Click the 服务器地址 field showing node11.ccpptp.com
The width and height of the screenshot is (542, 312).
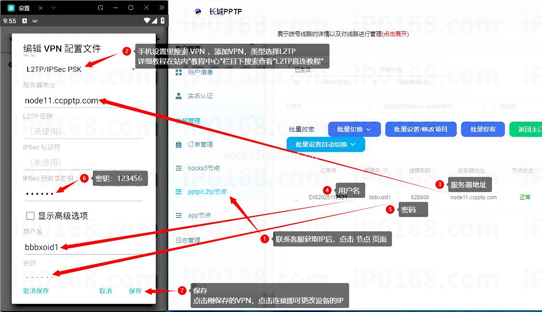(83, 101)
